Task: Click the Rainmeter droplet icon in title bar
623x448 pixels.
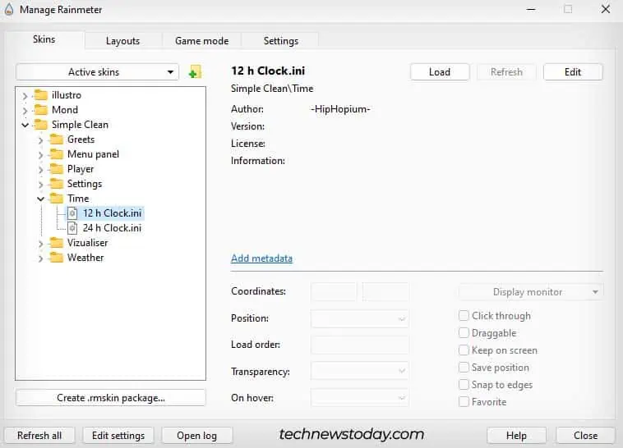Action: tap(7, 9)
